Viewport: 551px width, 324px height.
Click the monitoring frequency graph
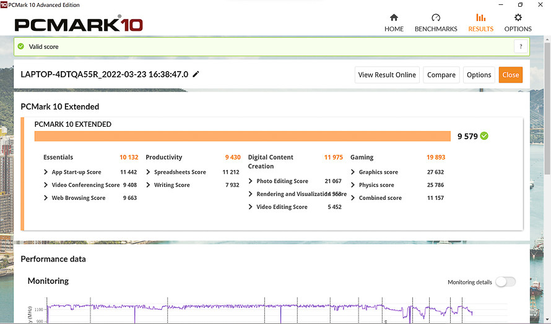[260, 309]
